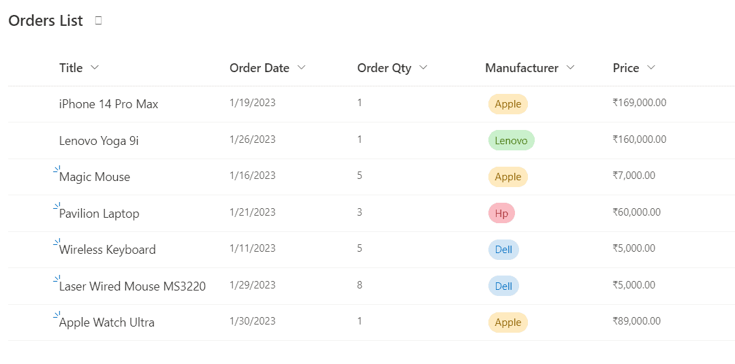Click the Price column header label
The height and width of the screenshot is (364, 735).
[x=626, y=68]
